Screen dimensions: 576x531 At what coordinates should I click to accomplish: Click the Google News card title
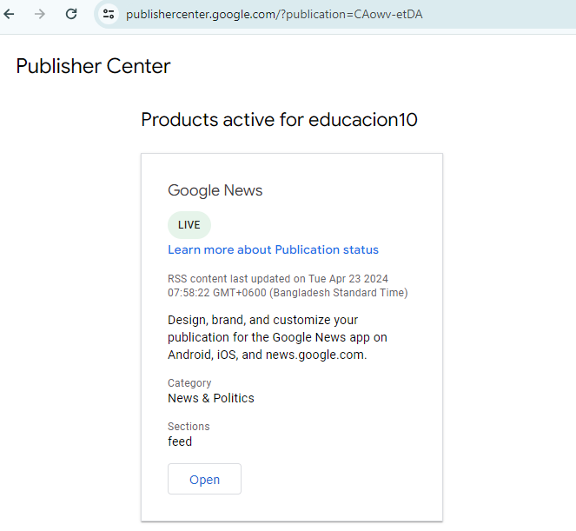pyautogui.click(x=215, y=190)
